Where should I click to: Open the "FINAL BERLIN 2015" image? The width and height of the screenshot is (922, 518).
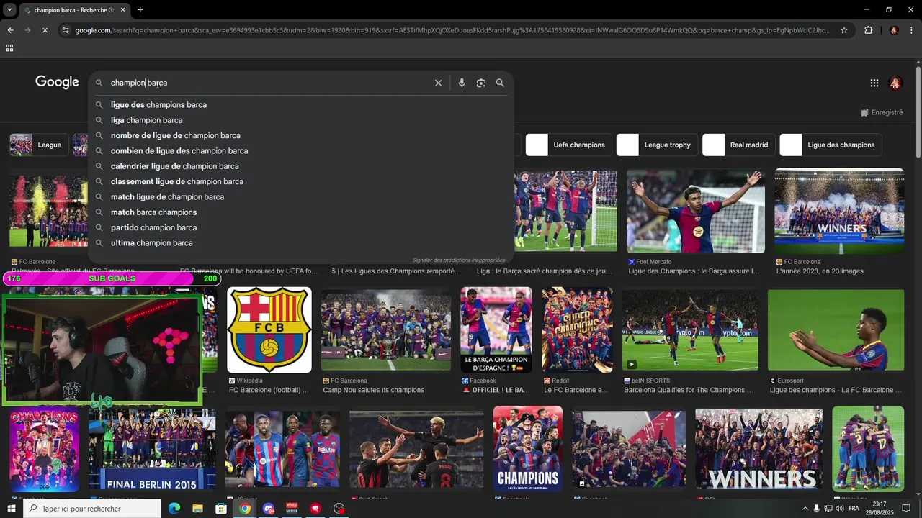point(152,450)
